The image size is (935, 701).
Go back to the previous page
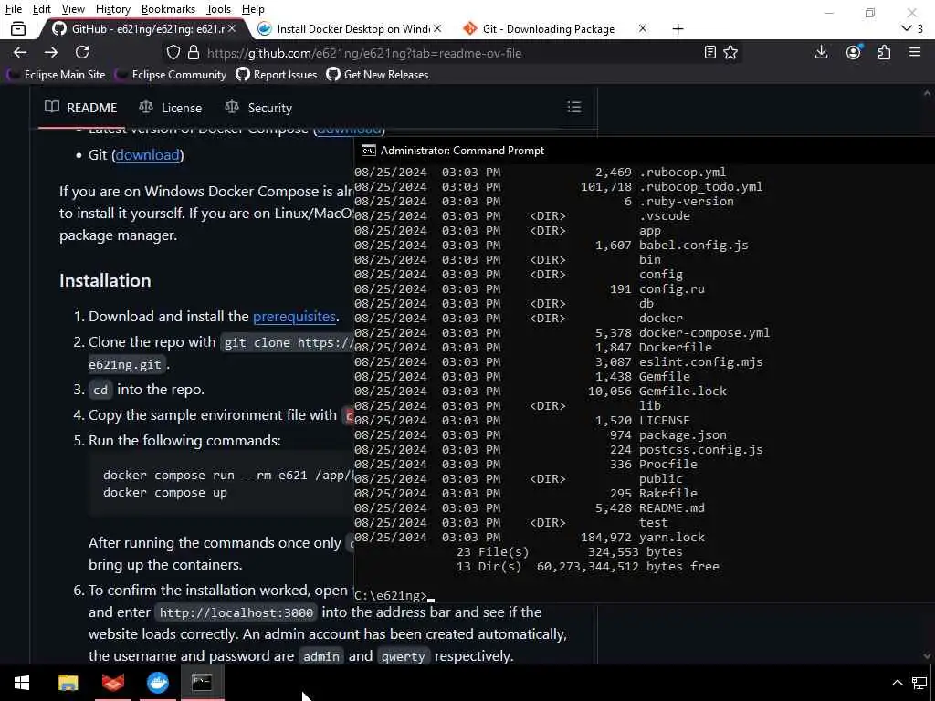[20, 52]
